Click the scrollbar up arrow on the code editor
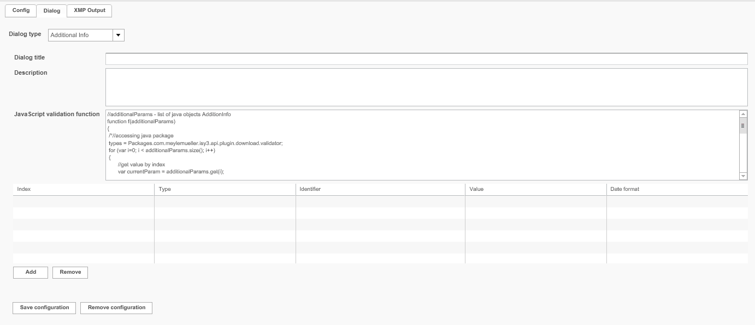The image size is (755, 325). pyautogui.click(x=742, y=114)
